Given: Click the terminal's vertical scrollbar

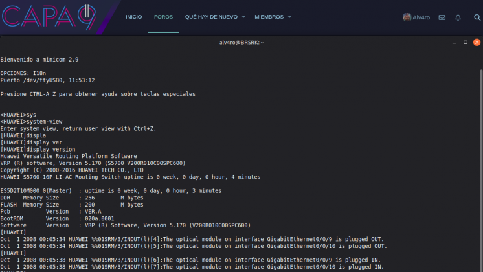Looking at the screenshot, I should (x=480, y=162).
